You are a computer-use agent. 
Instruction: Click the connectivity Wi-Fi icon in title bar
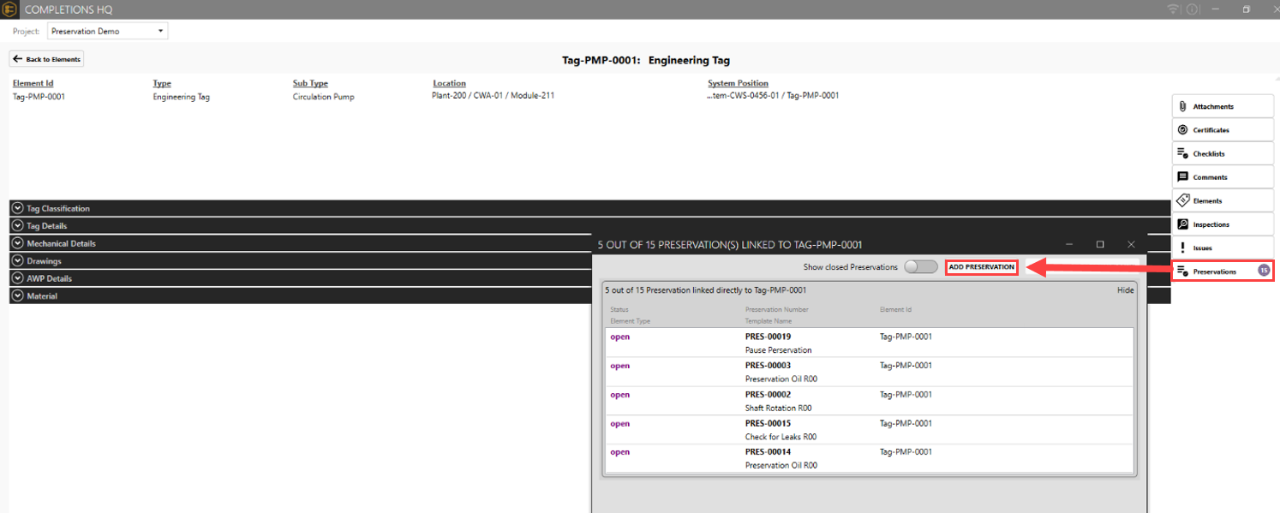tap(1173, 9)
